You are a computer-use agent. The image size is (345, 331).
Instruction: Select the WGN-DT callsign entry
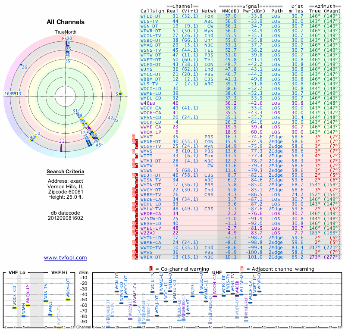coord(150,25)
